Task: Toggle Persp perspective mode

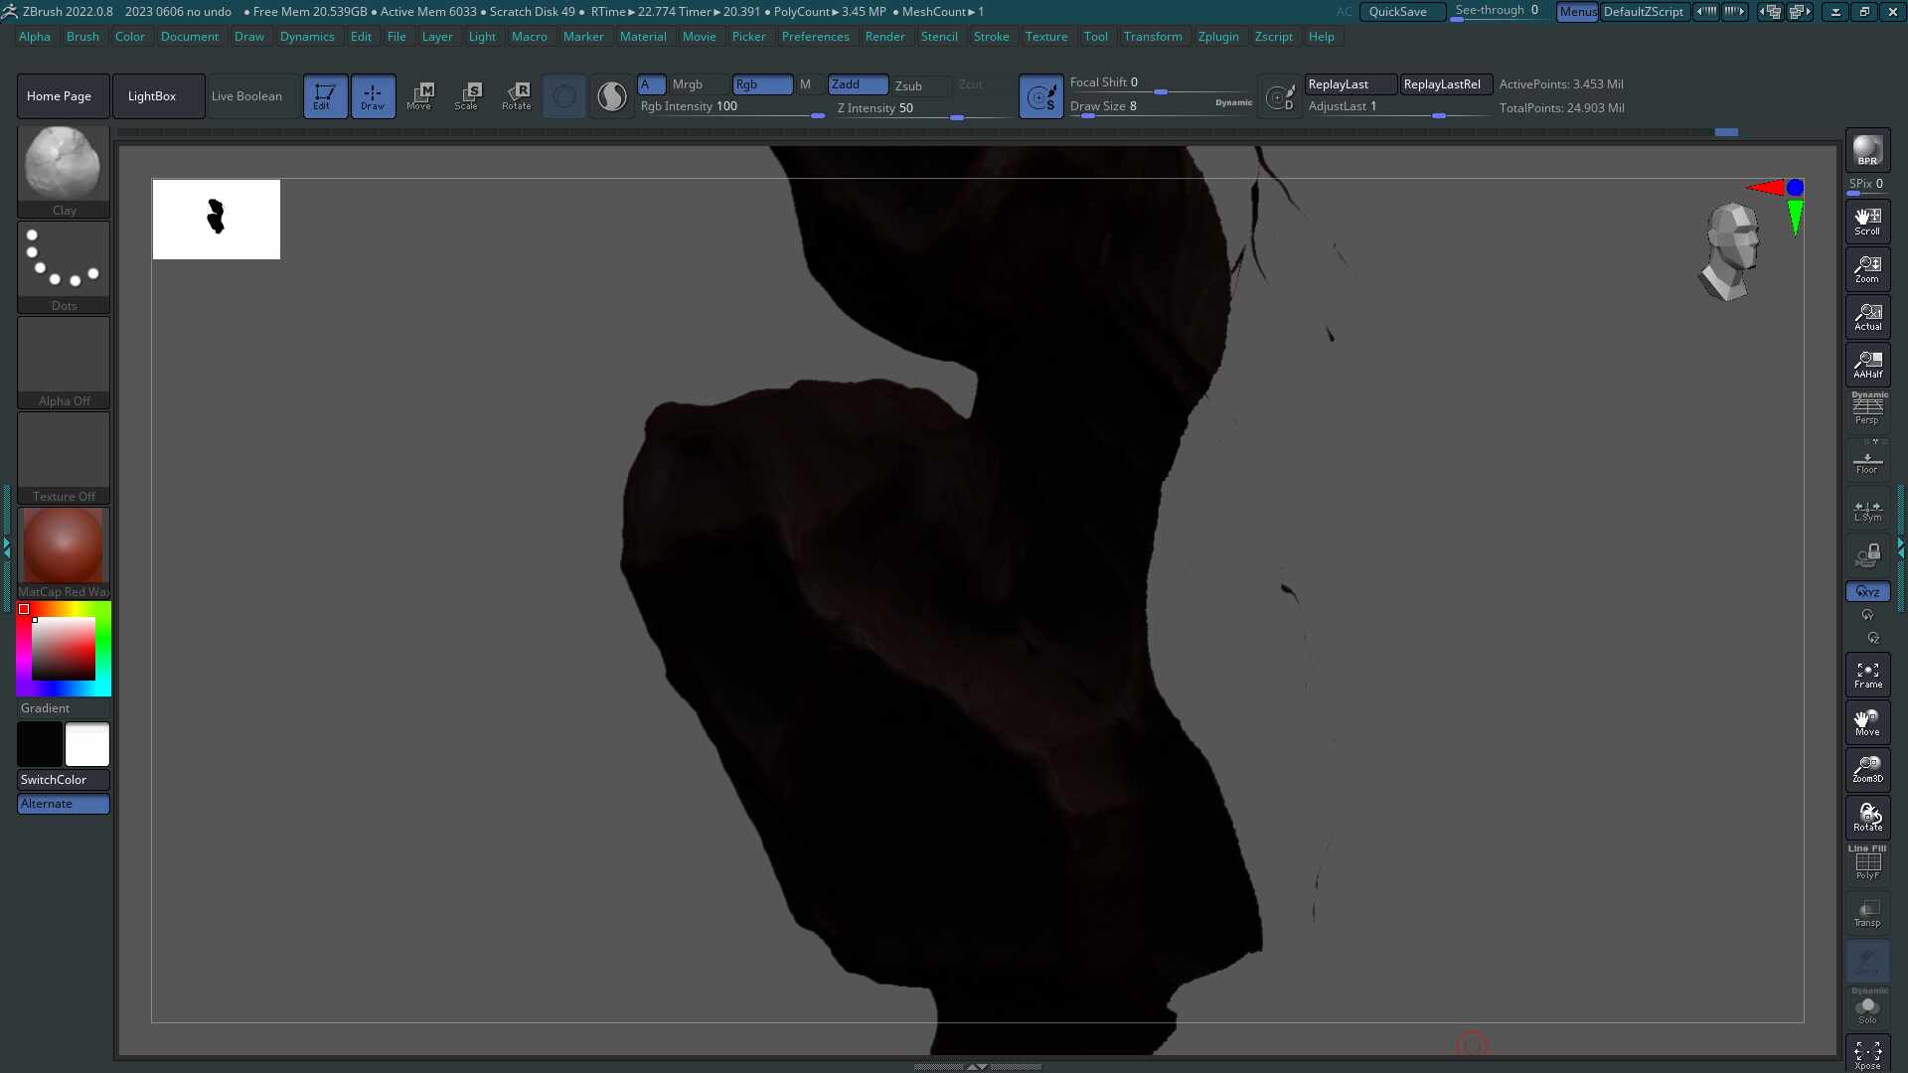Action: pos(1867,410)
